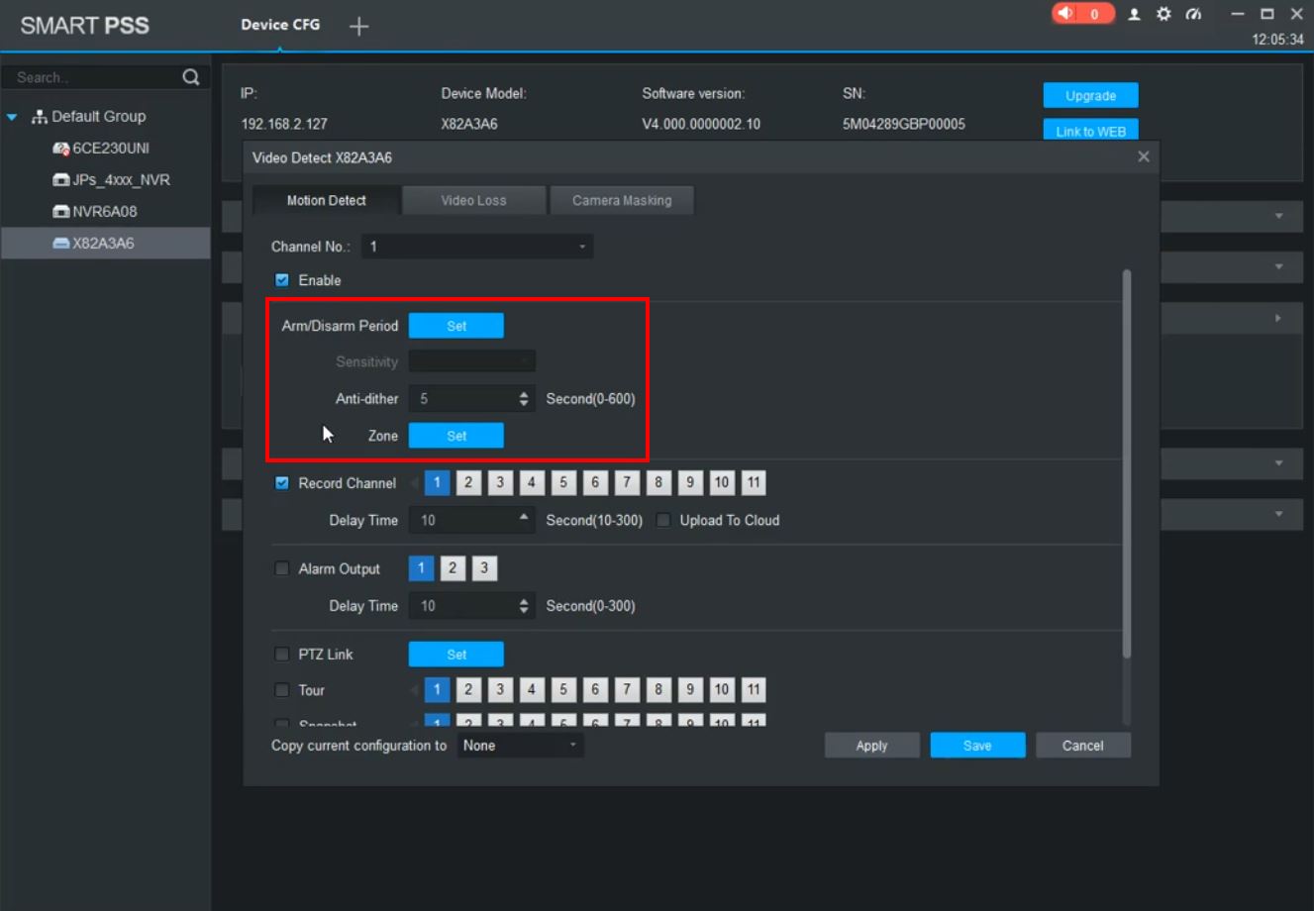The image size is (1314, 911).
Task: Open the user account icon
Action: [x=1135, y=14]
